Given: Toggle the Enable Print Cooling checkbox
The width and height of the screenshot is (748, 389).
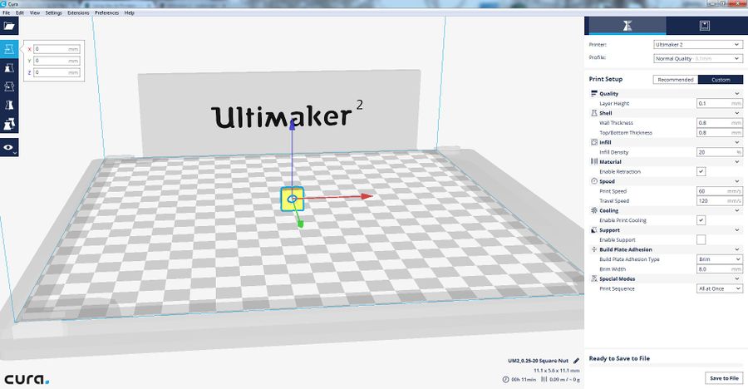Looking at the screenshot, I should [701, 220].
